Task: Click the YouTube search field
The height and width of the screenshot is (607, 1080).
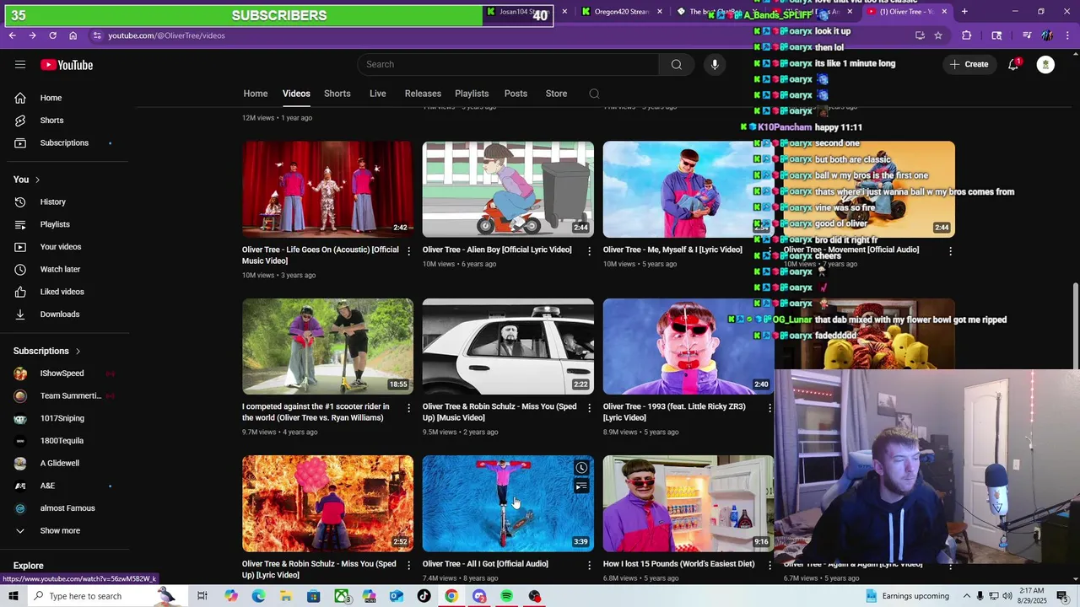Action: (508, 64)
